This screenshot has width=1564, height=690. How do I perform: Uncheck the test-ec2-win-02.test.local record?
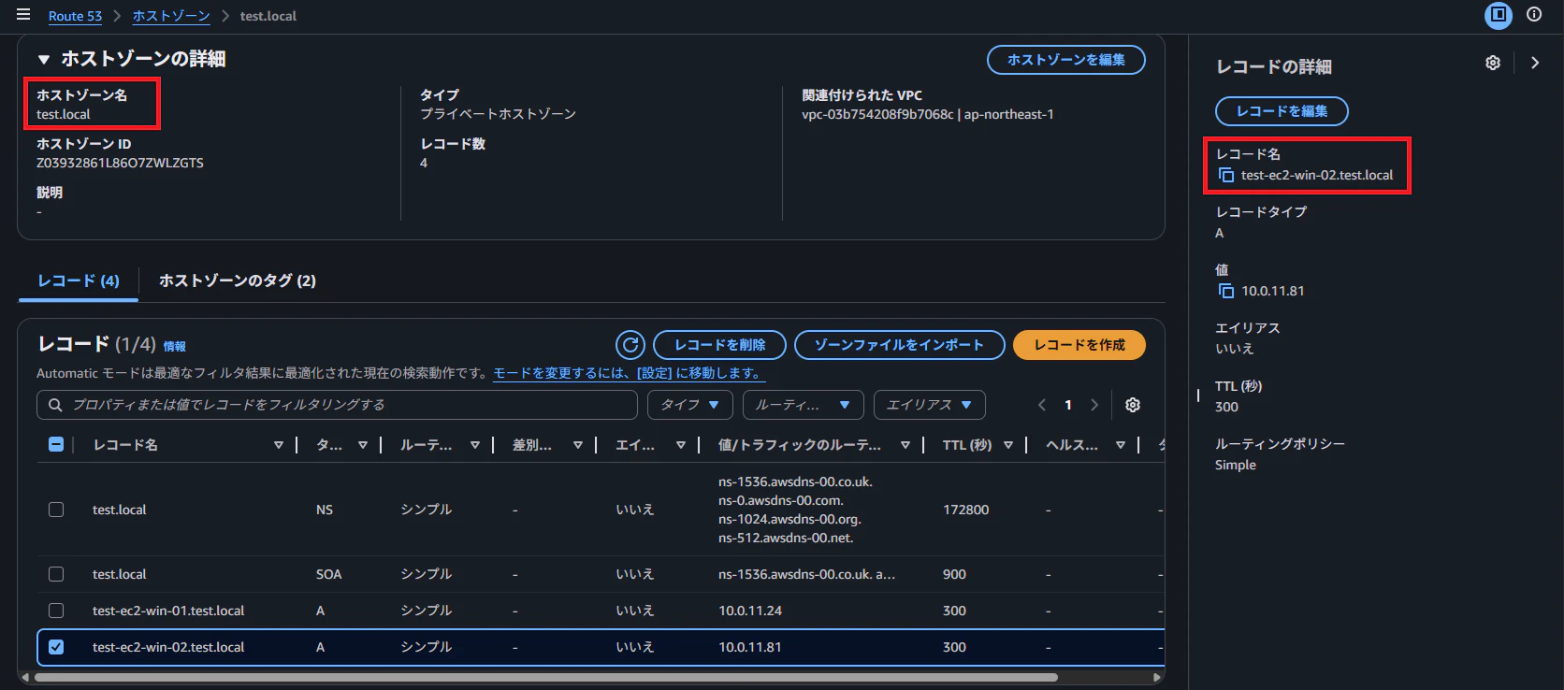coord(56,647)
